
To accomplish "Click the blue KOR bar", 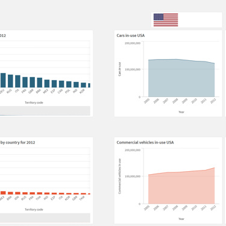I will (83, 85).
